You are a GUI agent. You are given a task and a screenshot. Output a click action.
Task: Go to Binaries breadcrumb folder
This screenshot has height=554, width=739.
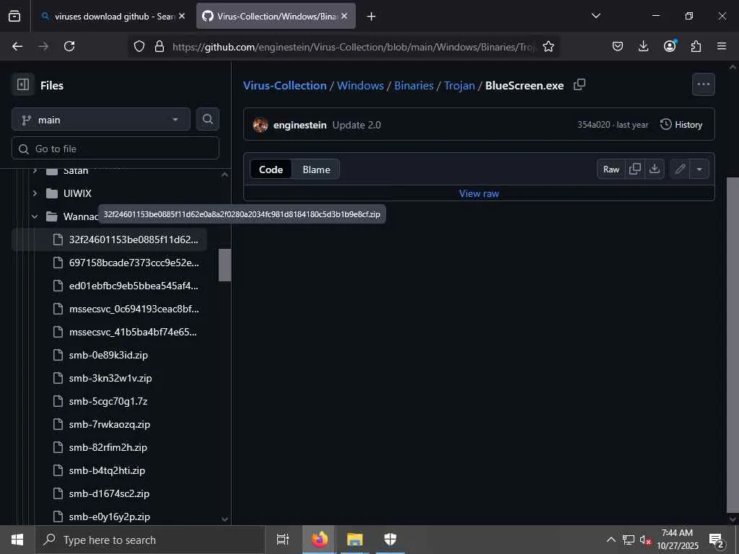(414, 85)
